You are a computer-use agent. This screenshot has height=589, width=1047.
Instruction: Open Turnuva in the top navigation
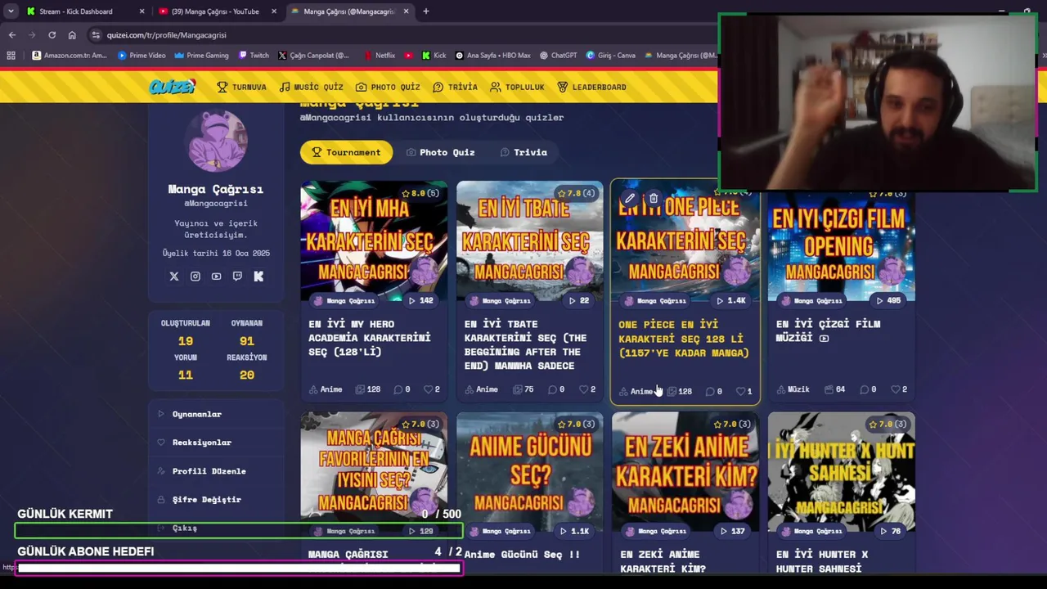click(x=241, y=87)
